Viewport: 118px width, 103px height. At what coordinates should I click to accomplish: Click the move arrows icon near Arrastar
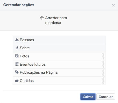pos(42,18)
